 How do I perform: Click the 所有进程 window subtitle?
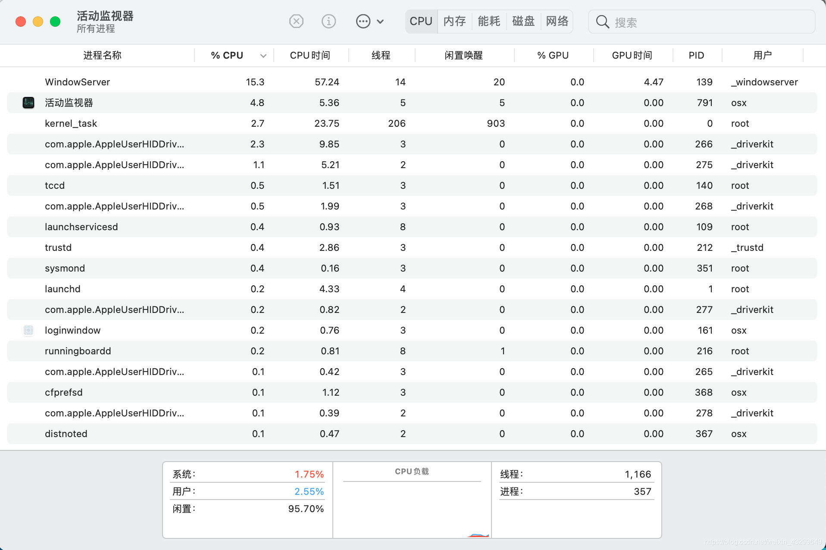[96, 28]
